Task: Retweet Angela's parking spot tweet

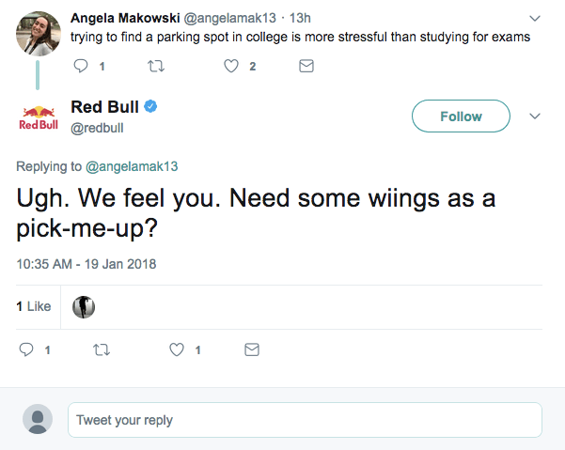Action: (x=156, y=66)
